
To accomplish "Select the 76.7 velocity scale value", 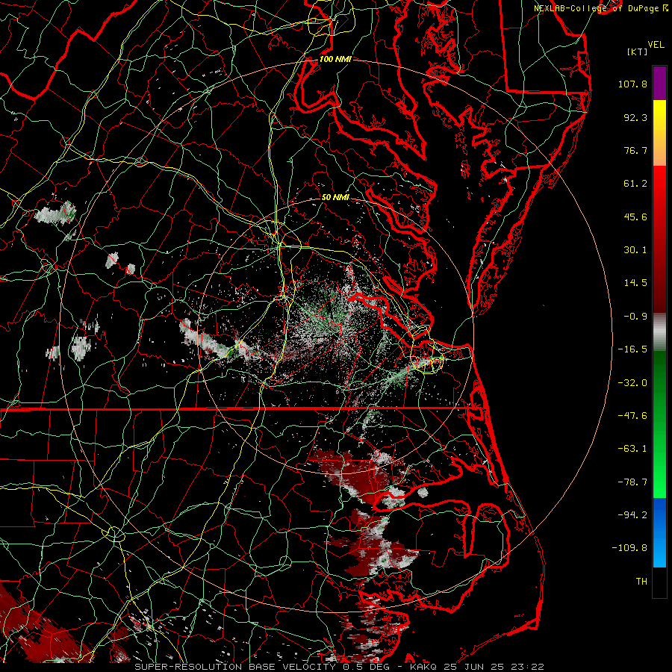I will click(635, 150).
